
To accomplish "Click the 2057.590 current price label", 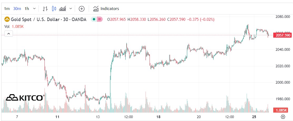I will click(x=283, y=35).
